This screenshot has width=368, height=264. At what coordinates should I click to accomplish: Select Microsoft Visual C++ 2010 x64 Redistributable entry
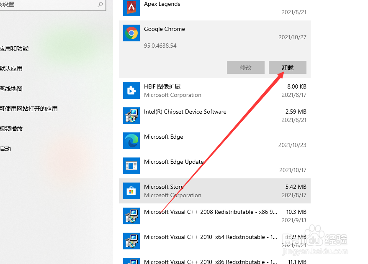point(211,237)
